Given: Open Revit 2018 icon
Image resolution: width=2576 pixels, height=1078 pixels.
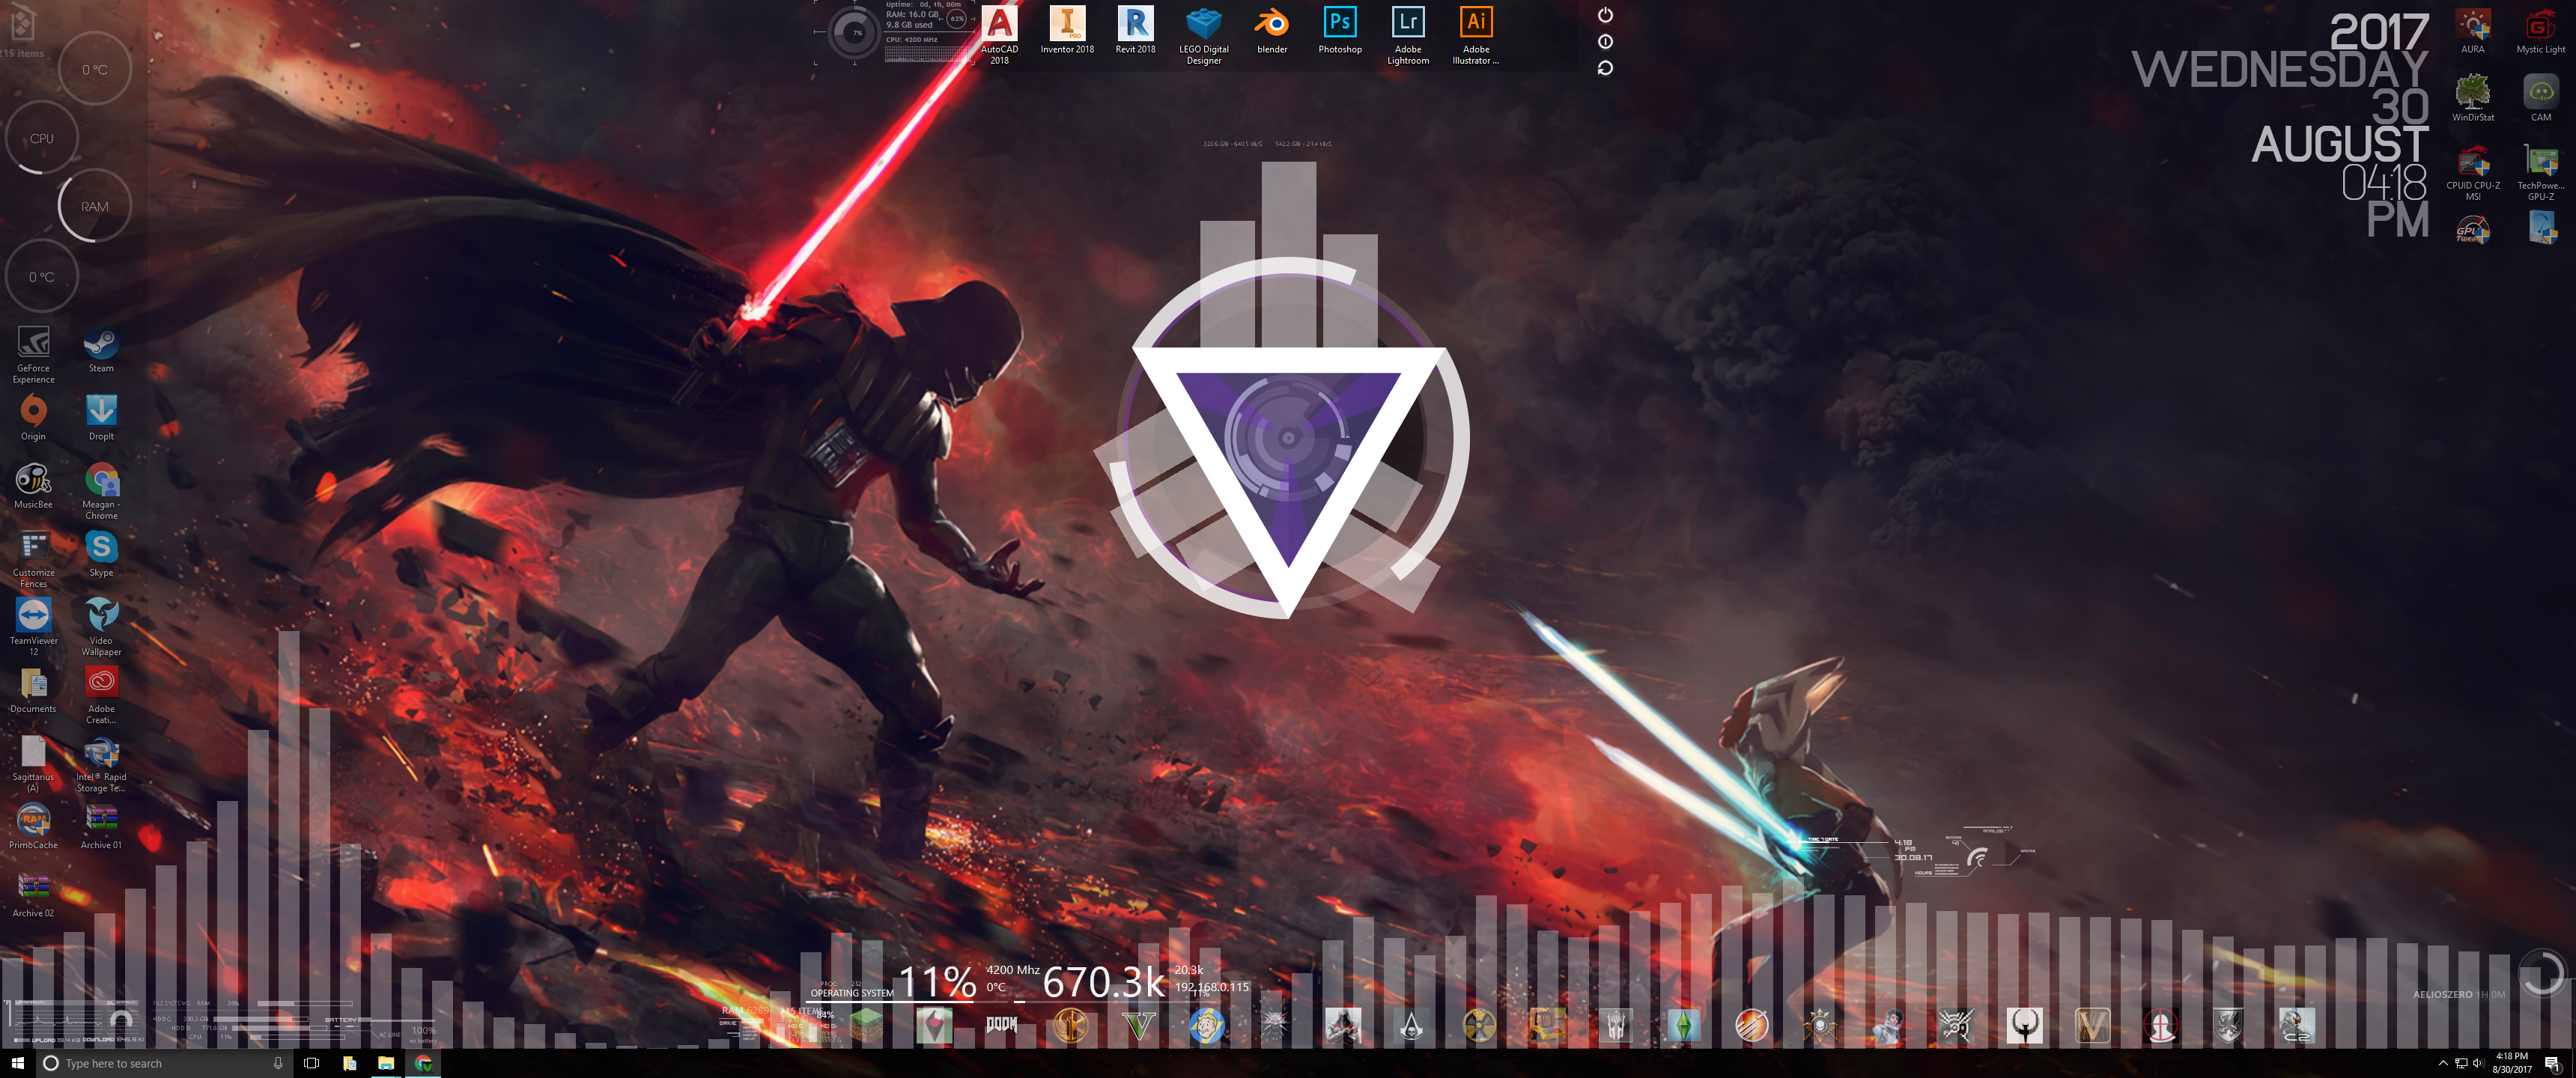Looking at the screenshot, I should tap(1135, 29).
